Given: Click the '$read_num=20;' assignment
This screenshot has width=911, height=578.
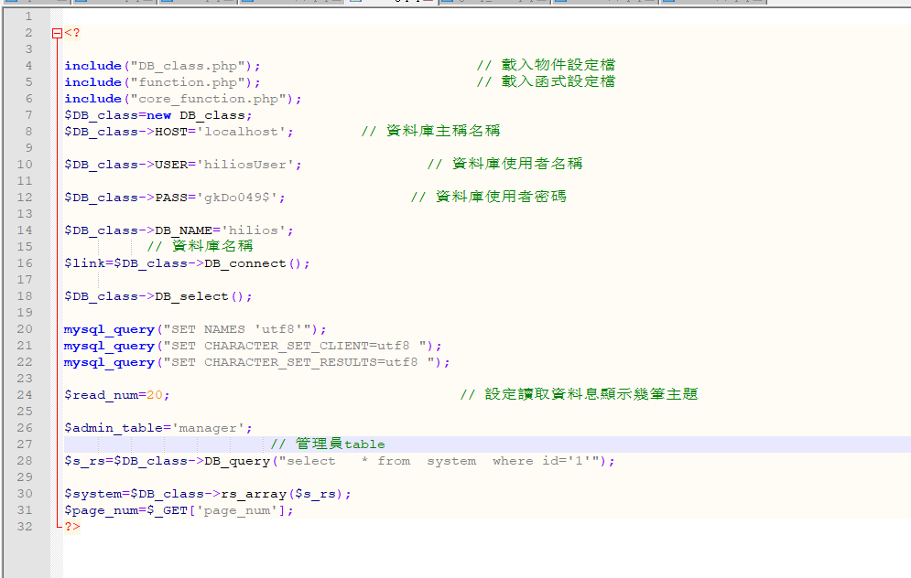Looking at the screenshot, I should click(x=117, y=395).
